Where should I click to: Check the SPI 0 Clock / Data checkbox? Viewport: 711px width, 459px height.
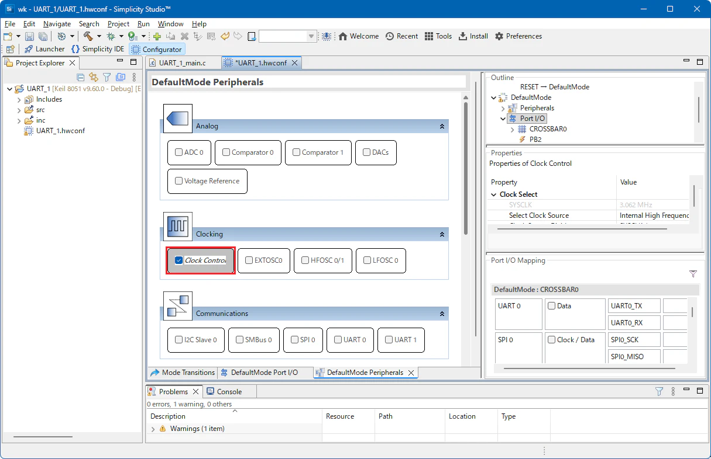point(552,339)
